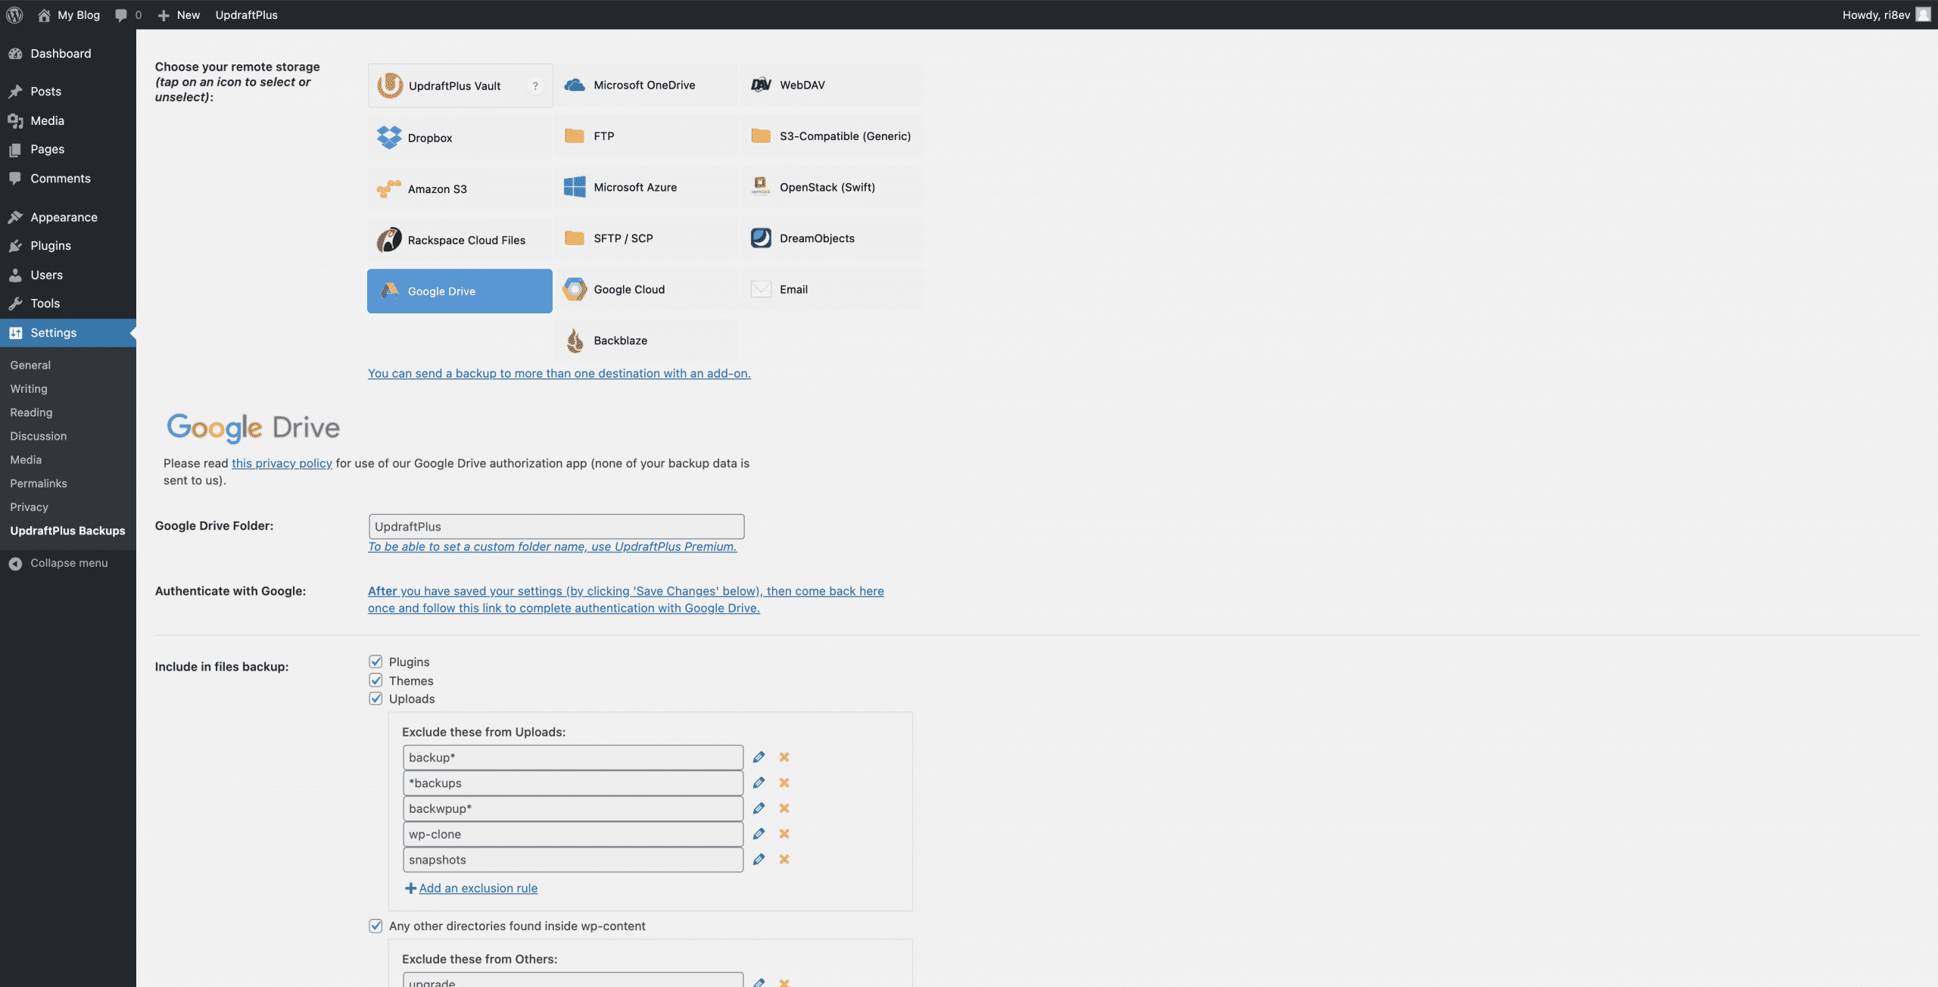
Task: Choose S3-Compatible (Generic) storage
Action: [x=832, y=136]
